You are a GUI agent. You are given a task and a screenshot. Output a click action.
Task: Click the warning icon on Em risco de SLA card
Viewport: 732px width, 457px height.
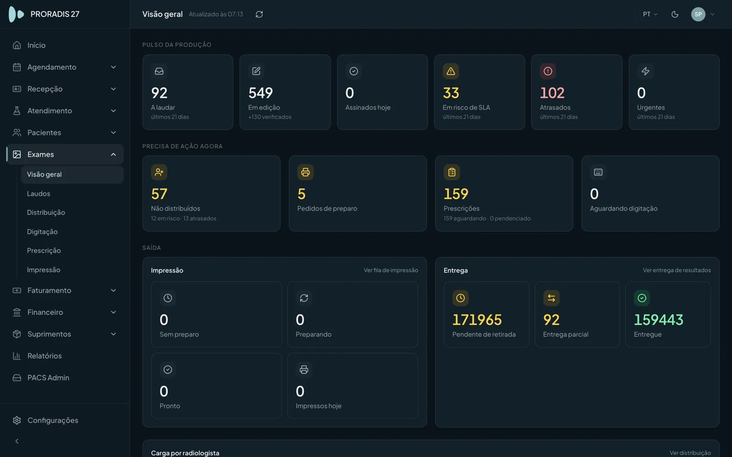451,71
